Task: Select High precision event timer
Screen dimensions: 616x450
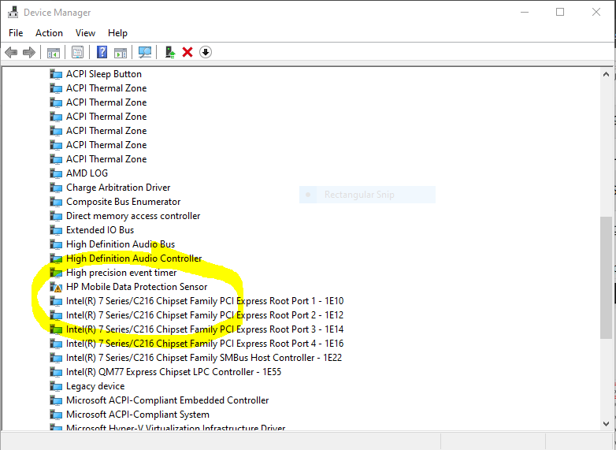Action: click(x=121, y=273)
